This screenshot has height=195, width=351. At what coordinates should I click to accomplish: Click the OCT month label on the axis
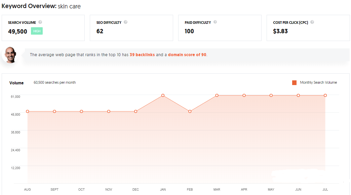(x=81, y=190)
